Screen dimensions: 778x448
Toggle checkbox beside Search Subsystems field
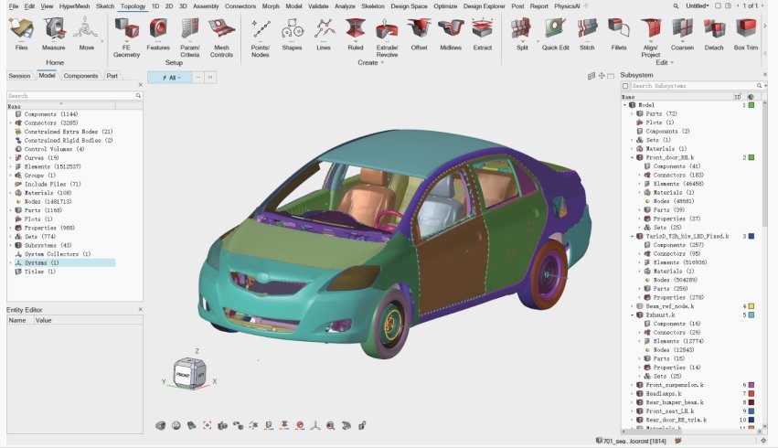point(625,86)
